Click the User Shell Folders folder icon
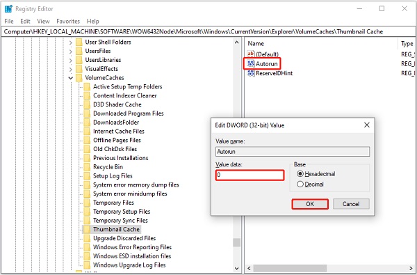Viewport: 417px width, 275px height. (79, 42)
